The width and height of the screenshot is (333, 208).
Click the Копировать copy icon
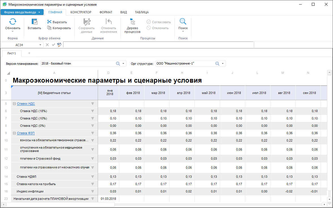(49, 28)
